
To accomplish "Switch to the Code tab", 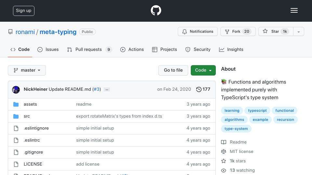I will pyautogui.click(x=20, y=49).
